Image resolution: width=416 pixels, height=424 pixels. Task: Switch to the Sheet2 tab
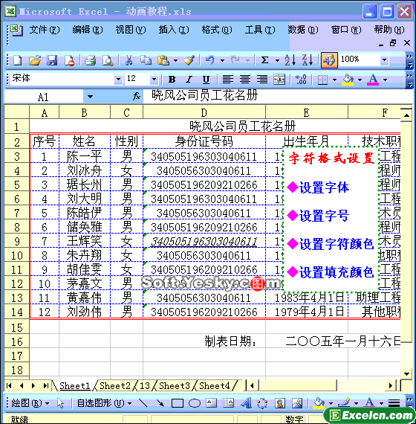115,386
